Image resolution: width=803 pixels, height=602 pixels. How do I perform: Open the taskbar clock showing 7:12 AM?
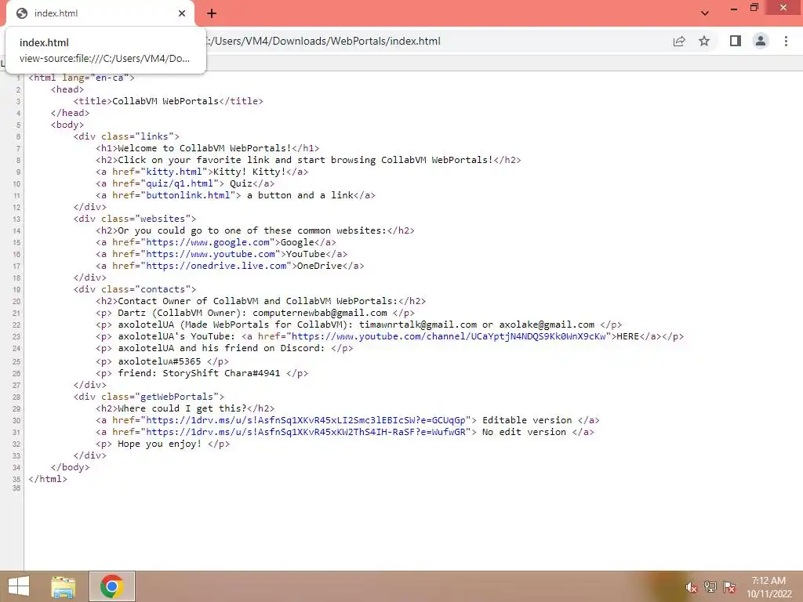[768, 587]
